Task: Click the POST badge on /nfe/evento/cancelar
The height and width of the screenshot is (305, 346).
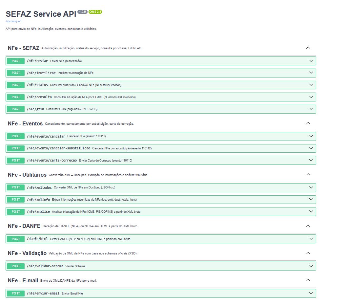Action: [x=15, y=136]
